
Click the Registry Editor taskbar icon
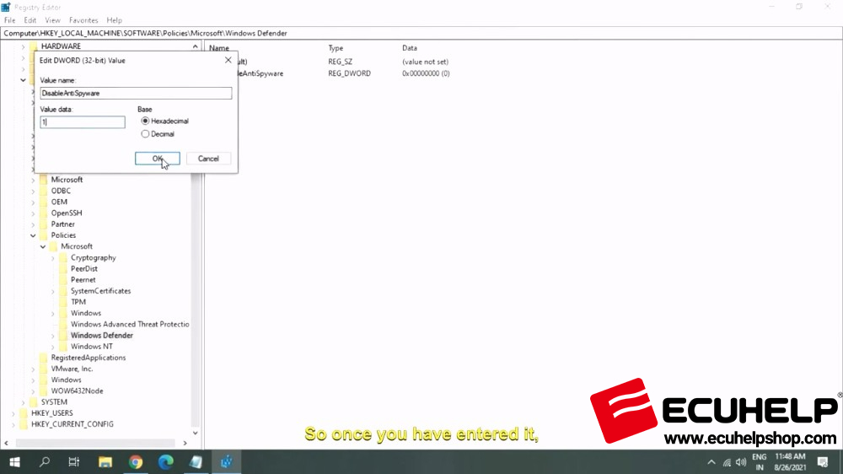tap(226, 462)
